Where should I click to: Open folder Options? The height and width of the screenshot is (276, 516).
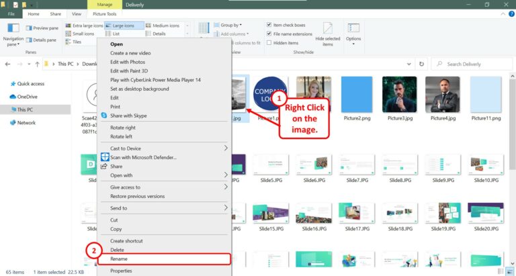tap(353, 34)
